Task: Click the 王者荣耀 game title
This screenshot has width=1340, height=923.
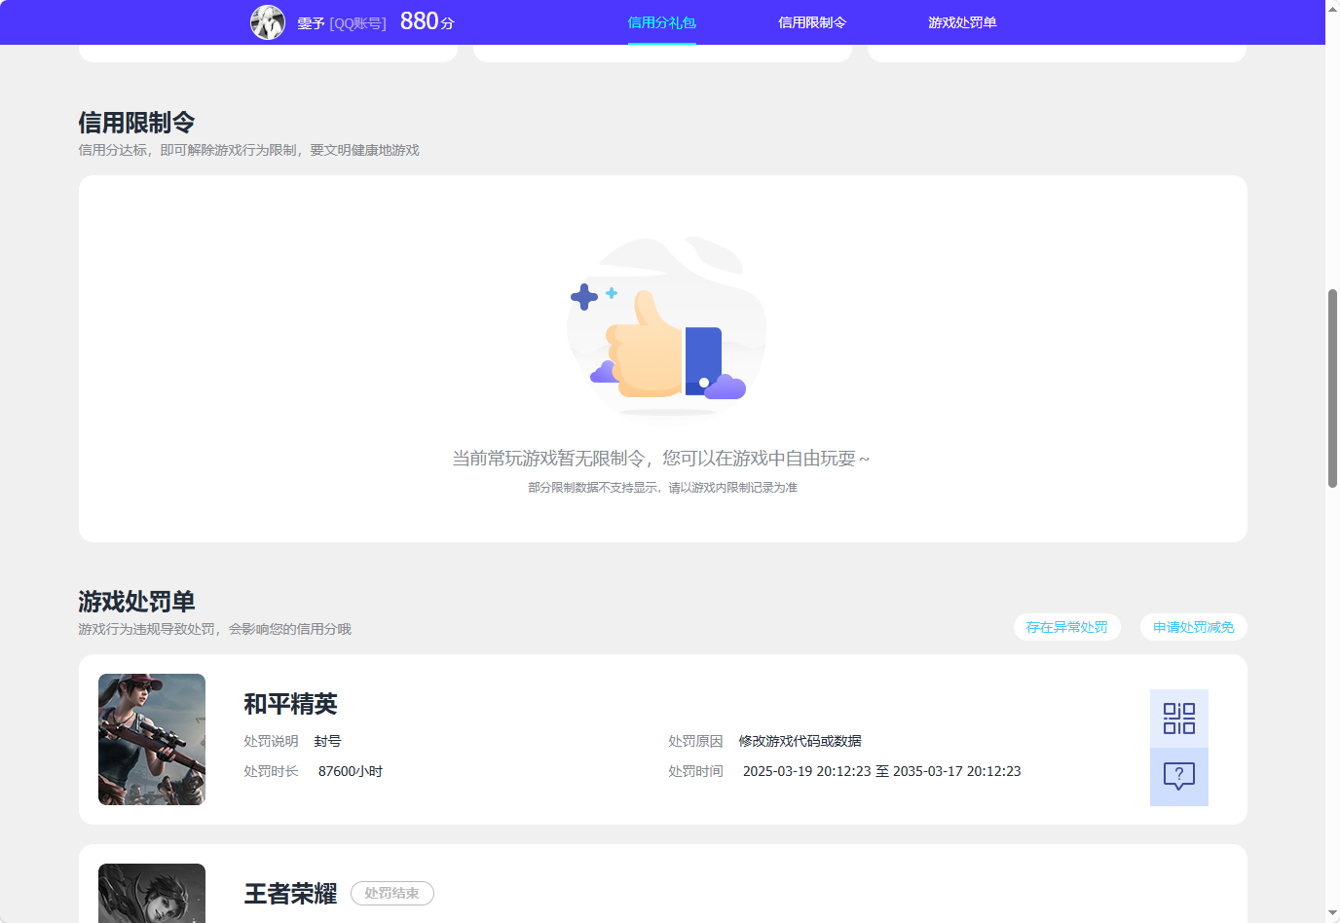Action: click(290, 894)
